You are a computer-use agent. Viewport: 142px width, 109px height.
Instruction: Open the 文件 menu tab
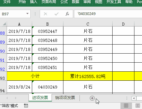pyautogui.click(x=7, y=2)
